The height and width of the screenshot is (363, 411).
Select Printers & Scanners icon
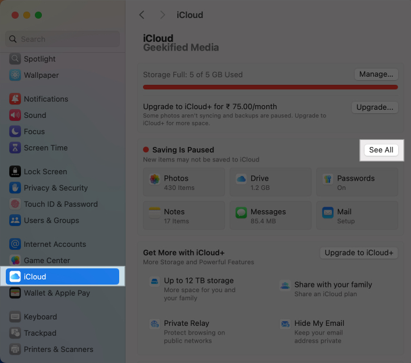tap(15, 349)
